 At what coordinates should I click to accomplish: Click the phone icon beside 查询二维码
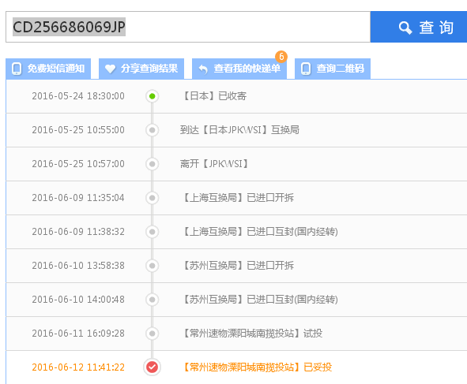[x=306, y=69]
